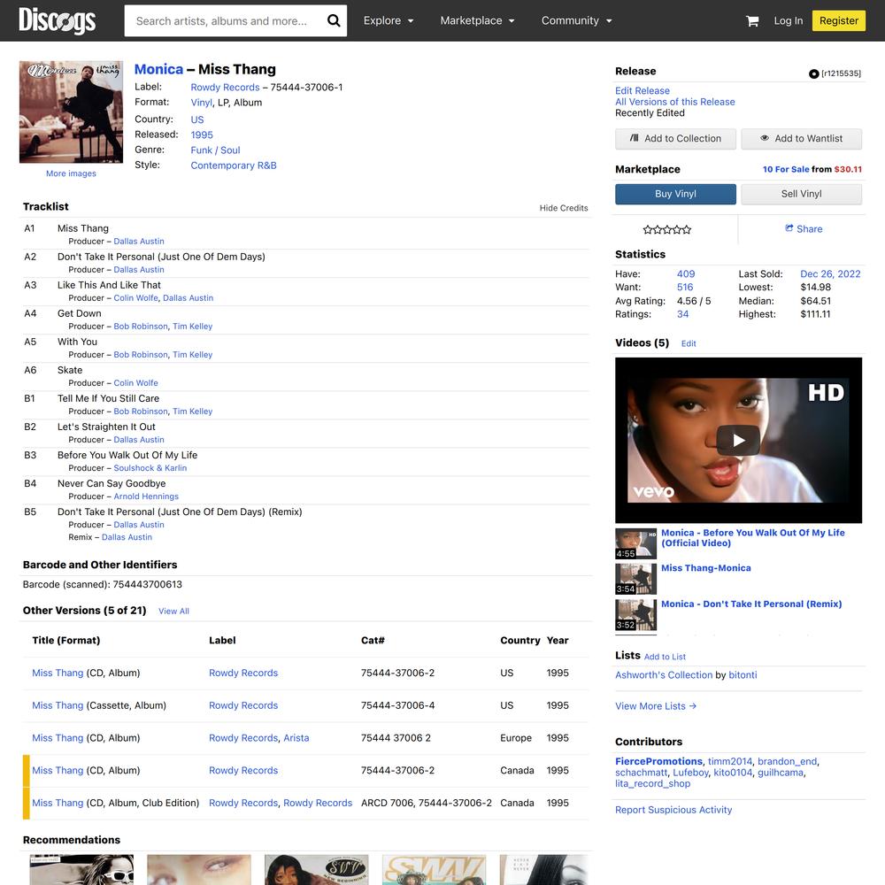Image resolution: width=885 pixels, height=885 pixels.
Task: Open Last Sold date Dec 26, 2022
Action: (x=830, y=273)
